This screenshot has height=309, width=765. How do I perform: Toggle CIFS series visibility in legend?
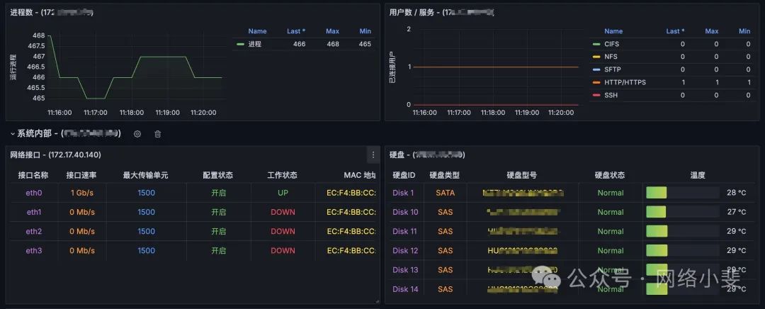point(611,44)
